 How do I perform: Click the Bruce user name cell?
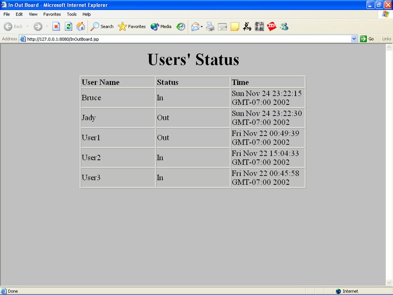coord(118,98)
